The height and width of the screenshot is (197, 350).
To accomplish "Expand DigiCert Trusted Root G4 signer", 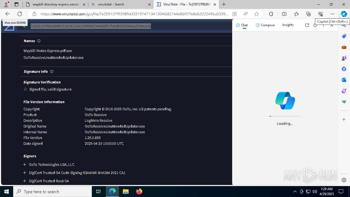I will [25, 181].
